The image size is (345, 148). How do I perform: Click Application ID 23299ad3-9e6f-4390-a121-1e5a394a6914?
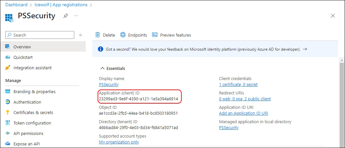(138, 99)
